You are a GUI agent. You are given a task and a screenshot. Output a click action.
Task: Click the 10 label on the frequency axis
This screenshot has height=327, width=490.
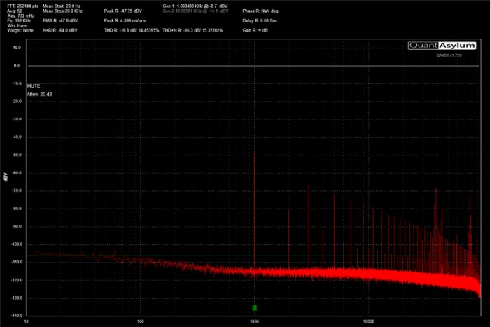[27, 321]
